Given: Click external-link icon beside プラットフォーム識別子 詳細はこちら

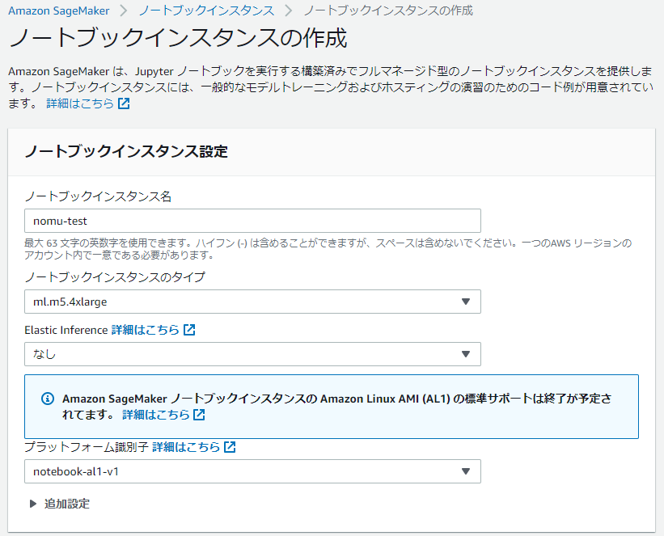Looking at the screenshot, I should [x=230, y=446].
